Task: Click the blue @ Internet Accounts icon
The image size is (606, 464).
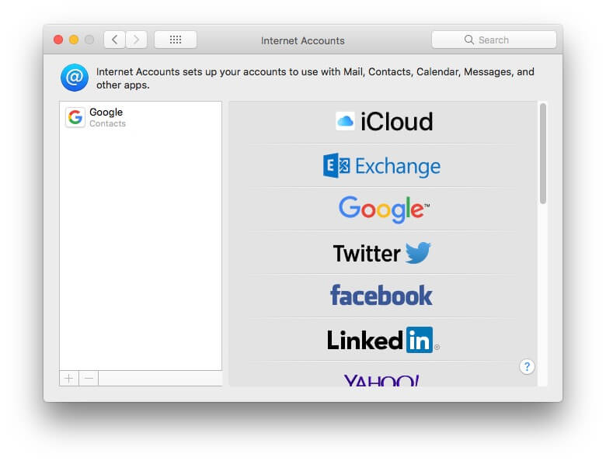Action: tap(75, 78)
